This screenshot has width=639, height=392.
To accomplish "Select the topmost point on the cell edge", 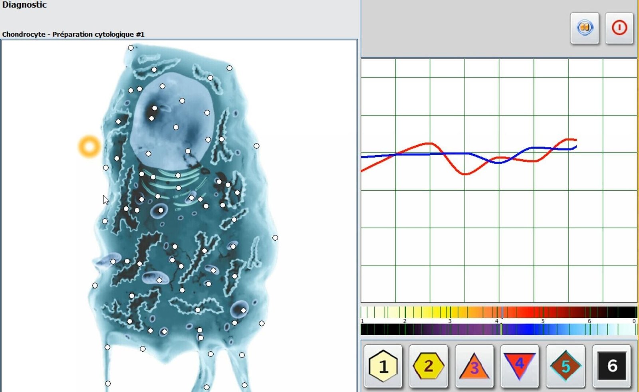I will 131,48.
